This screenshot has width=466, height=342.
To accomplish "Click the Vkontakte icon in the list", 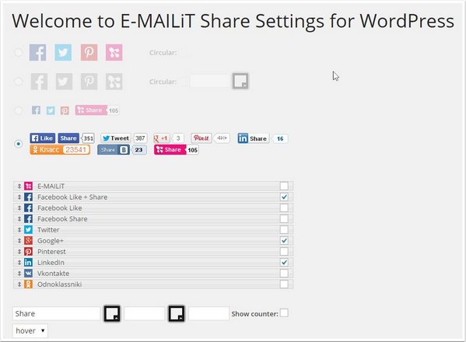I will point(28,274).
